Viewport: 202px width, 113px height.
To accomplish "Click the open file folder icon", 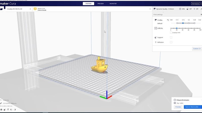I will (2, 9).
